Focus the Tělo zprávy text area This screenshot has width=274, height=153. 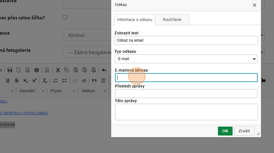click(186, 112)
